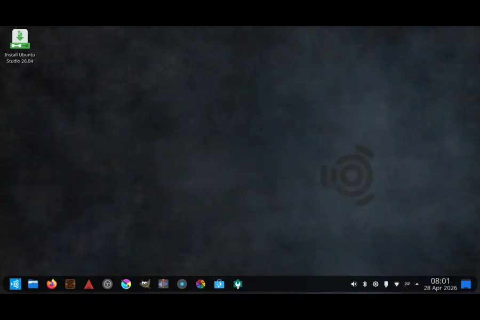The width and height of the screenshot is (480, 320).
Task: Open OBS Studio
Action: [x=107, y=284]
